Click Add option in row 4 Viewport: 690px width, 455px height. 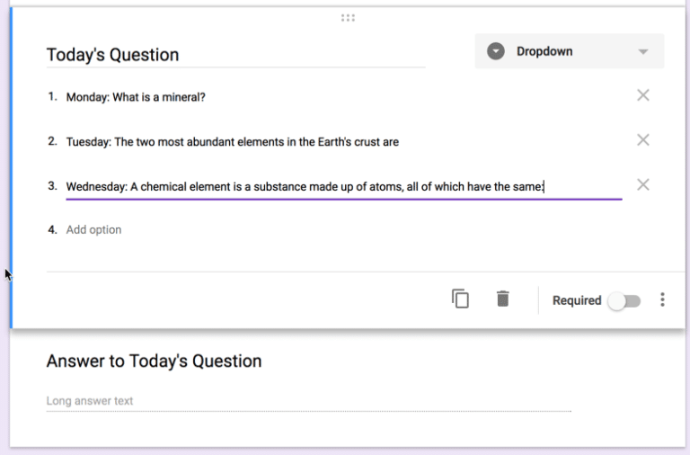pyautogui.click(x=93, y=230)
